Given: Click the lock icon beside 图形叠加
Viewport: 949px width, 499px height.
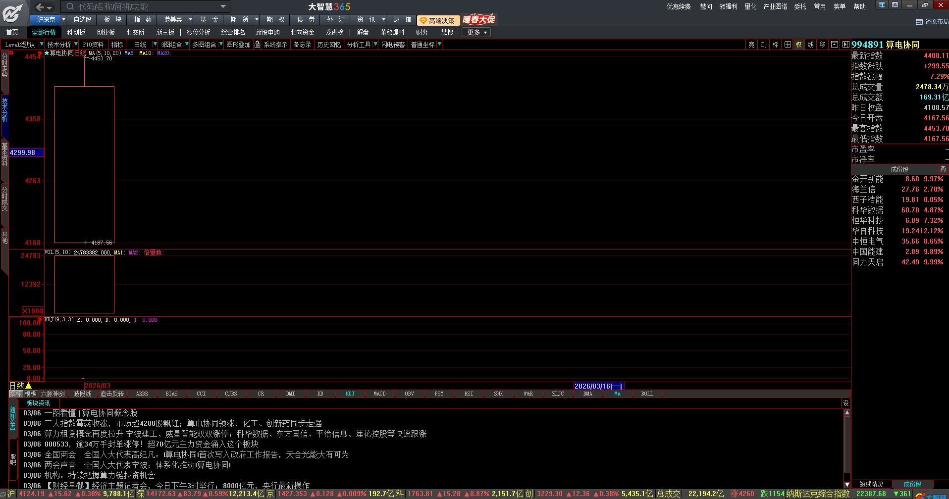Looking at the screenshot, I should (257, 45).
